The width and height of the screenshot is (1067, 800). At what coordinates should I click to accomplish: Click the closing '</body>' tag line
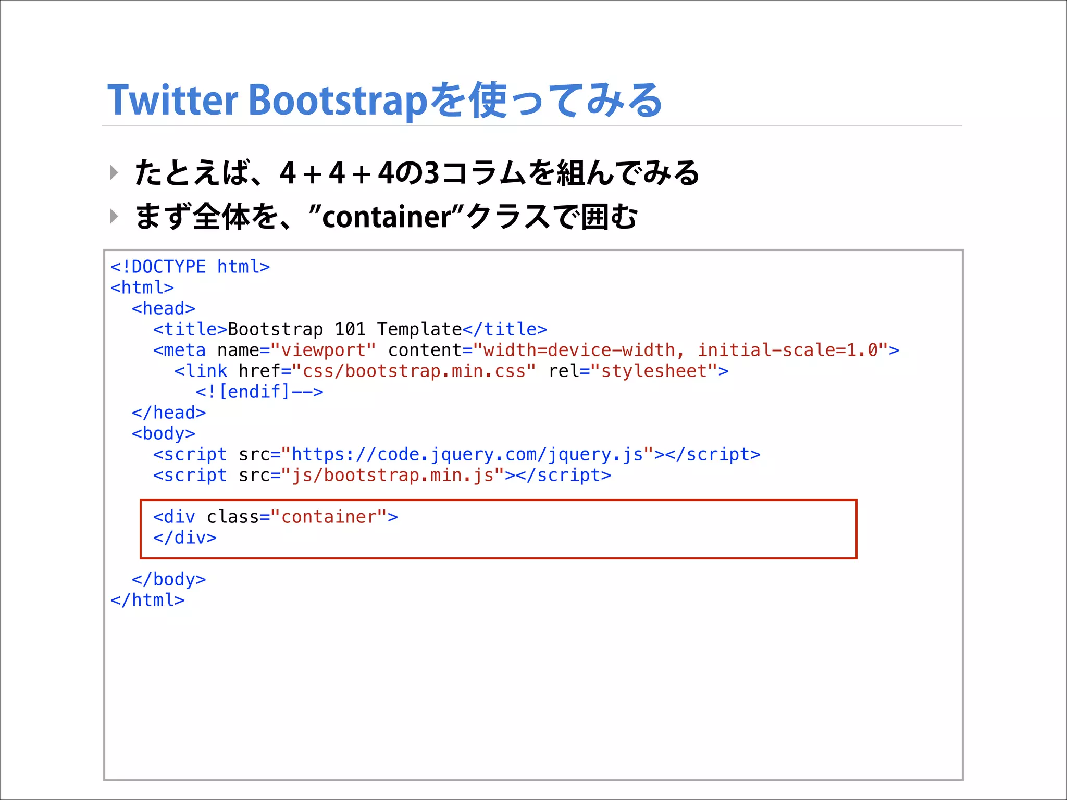169,579
